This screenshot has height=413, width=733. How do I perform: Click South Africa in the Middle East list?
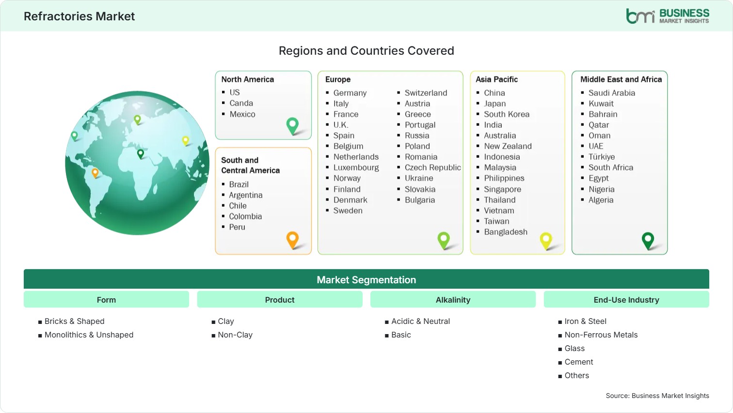click(x=611, y=168)
